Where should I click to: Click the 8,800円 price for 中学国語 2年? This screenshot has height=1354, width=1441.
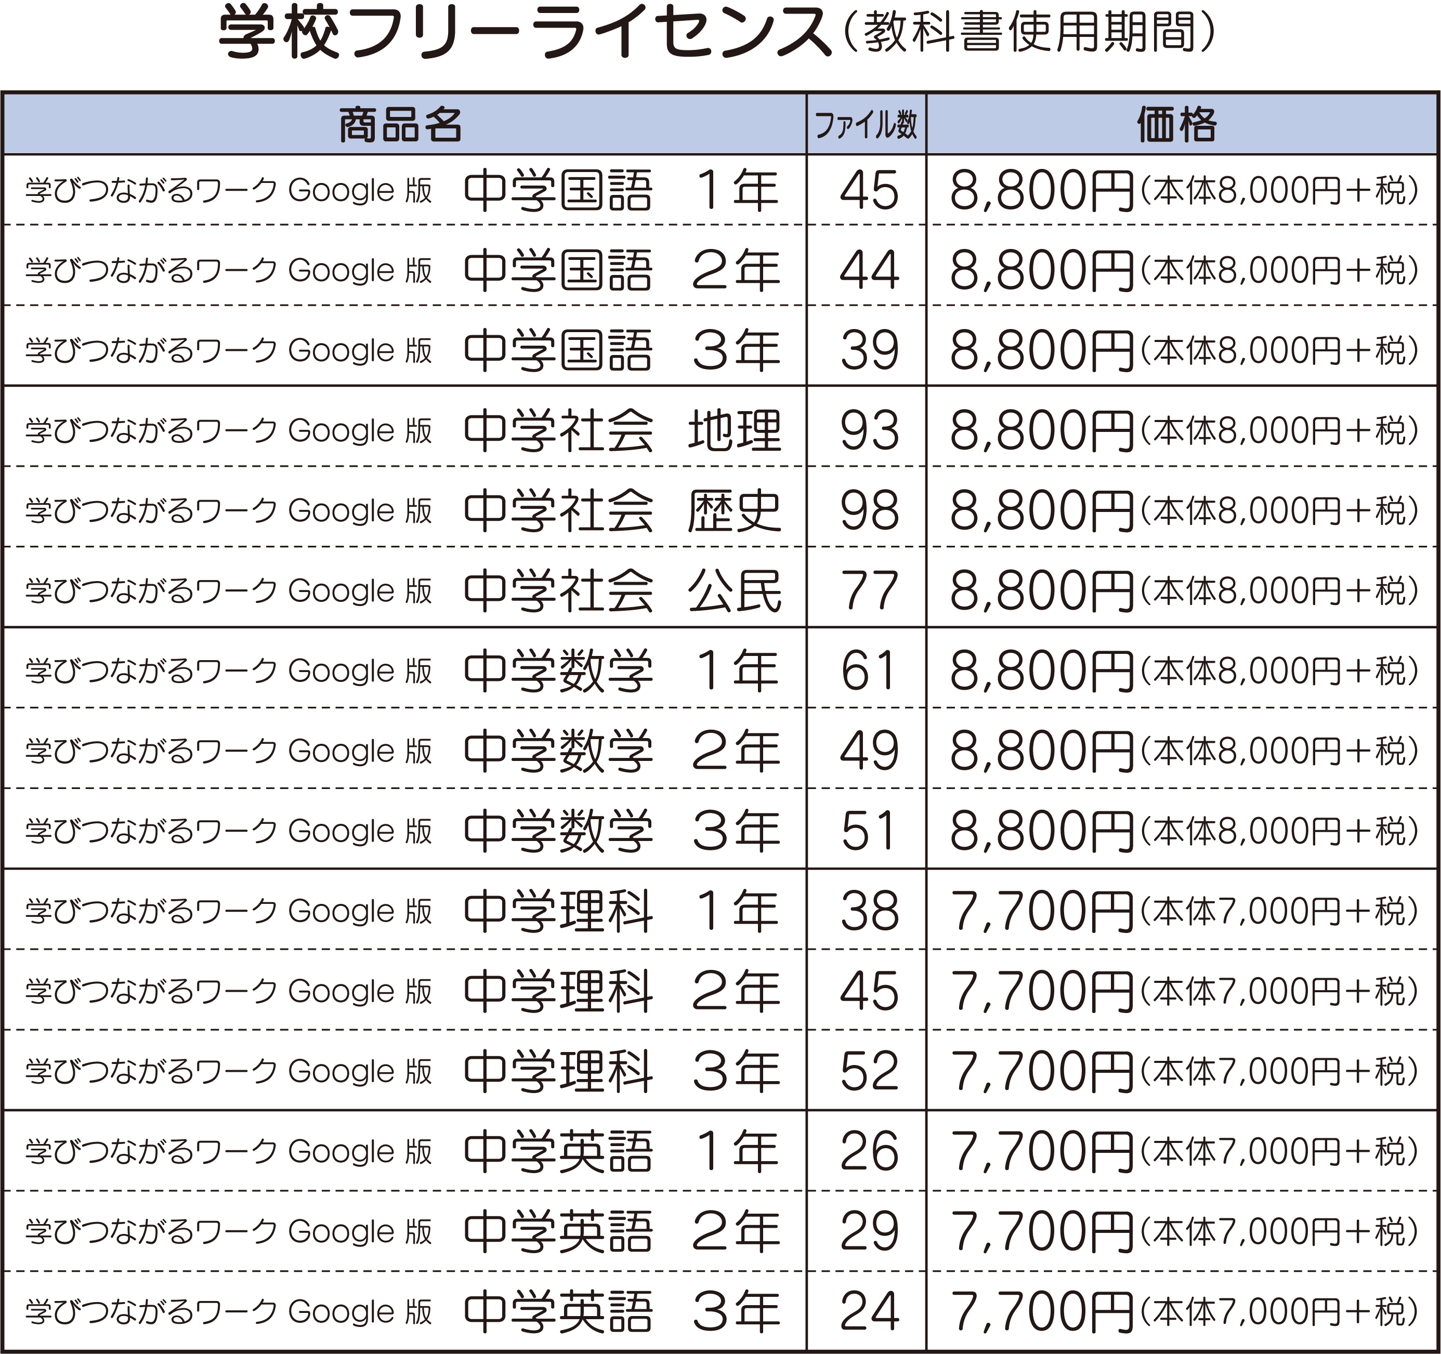coord(1042,271)
